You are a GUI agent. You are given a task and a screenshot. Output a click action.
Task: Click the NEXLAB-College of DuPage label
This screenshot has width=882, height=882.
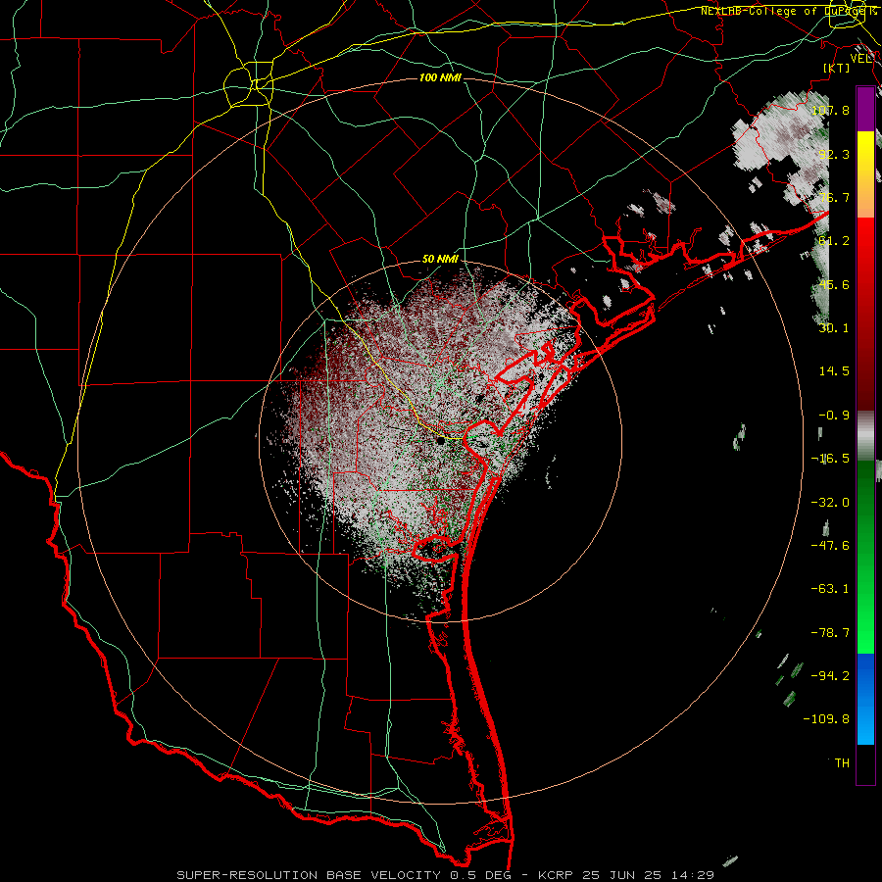(x=789, y=11)
